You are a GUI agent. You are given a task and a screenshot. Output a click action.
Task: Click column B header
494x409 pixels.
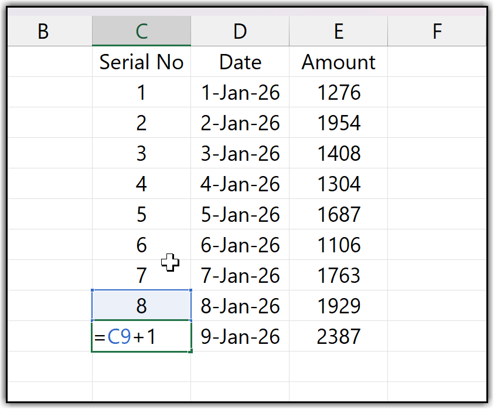[43, 31]
